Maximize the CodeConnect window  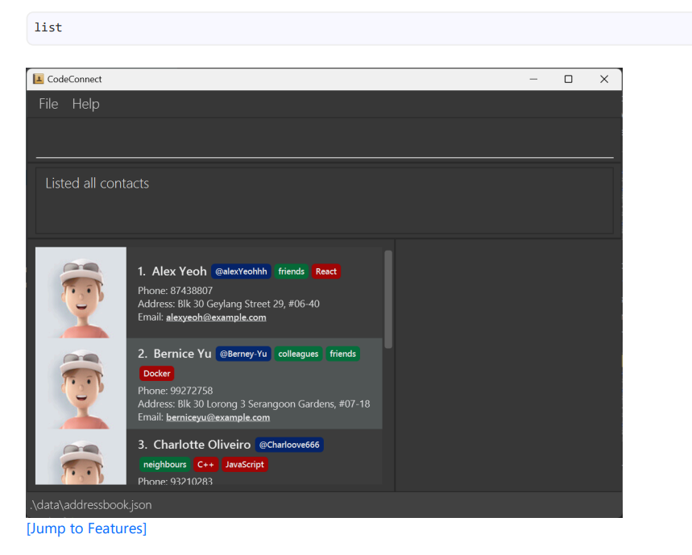point(569,79)
